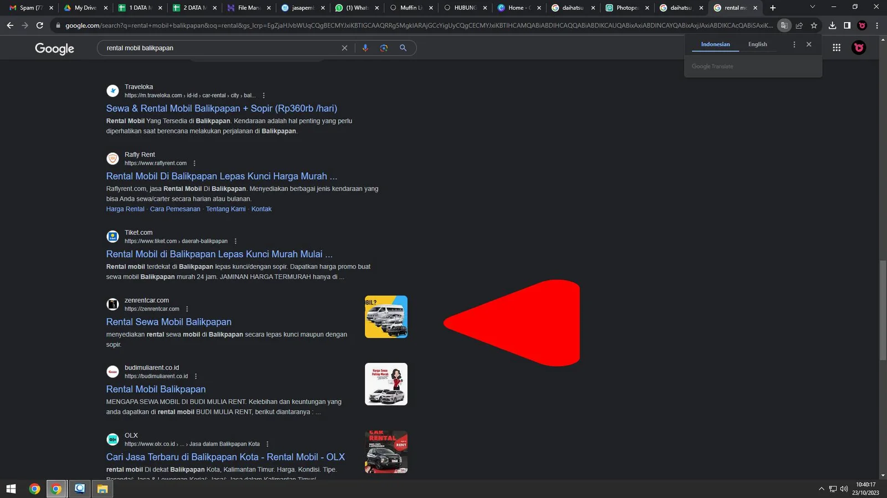This screenshot has height=498, width=887.
Task: Click inside the Google search box
Action: [x=222, y=48]
